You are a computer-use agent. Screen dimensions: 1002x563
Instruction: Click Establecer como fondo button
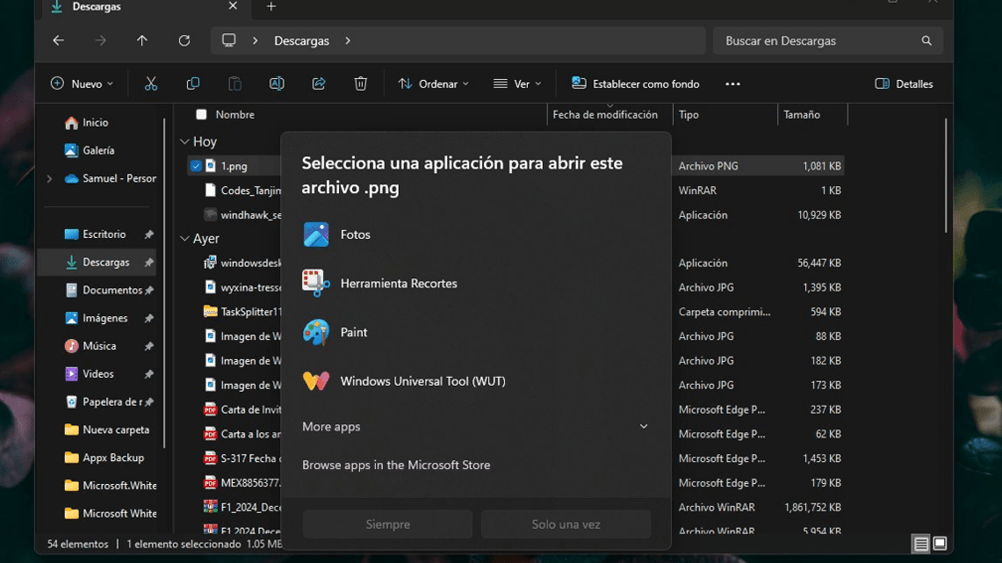pyautogui.click(x=636, y=84)
